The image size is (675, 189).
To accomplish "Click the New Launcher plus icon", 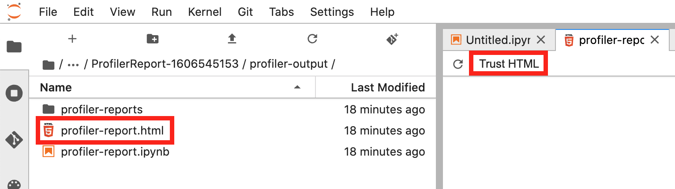I will [x=72, y=39].
